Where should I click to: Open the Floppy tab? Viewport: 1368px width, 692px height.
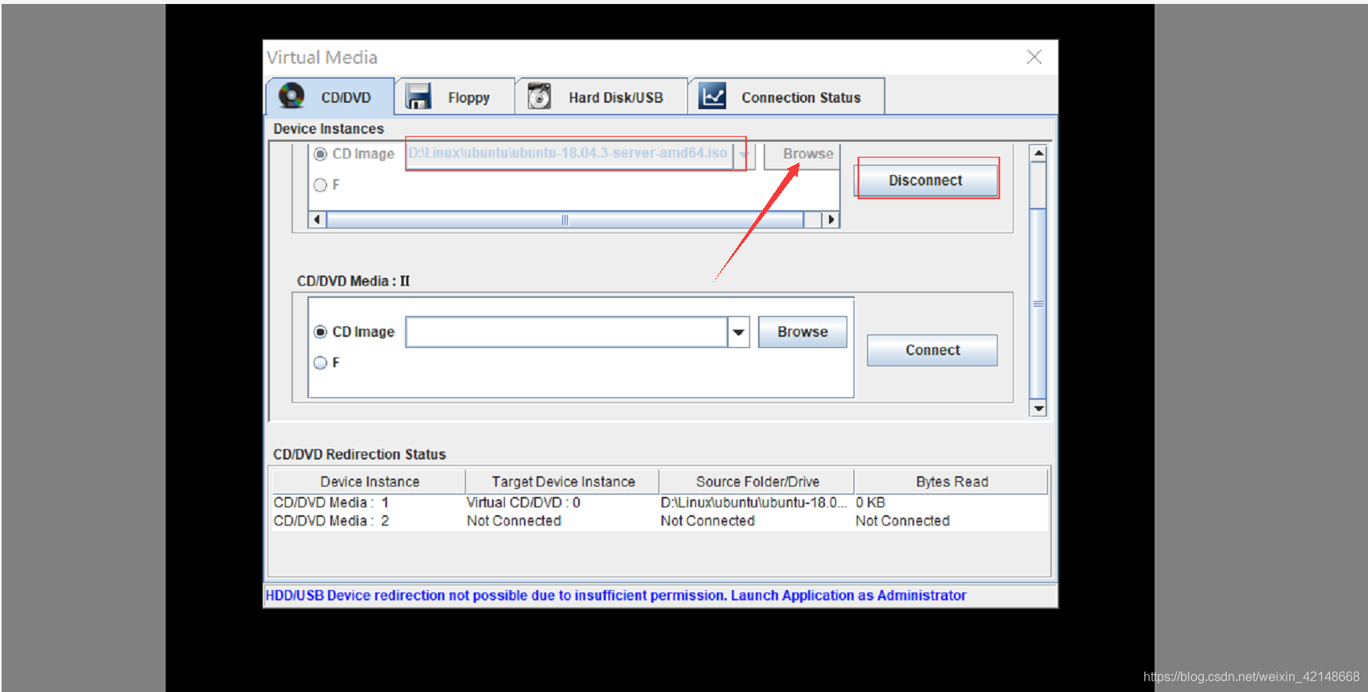455,97
